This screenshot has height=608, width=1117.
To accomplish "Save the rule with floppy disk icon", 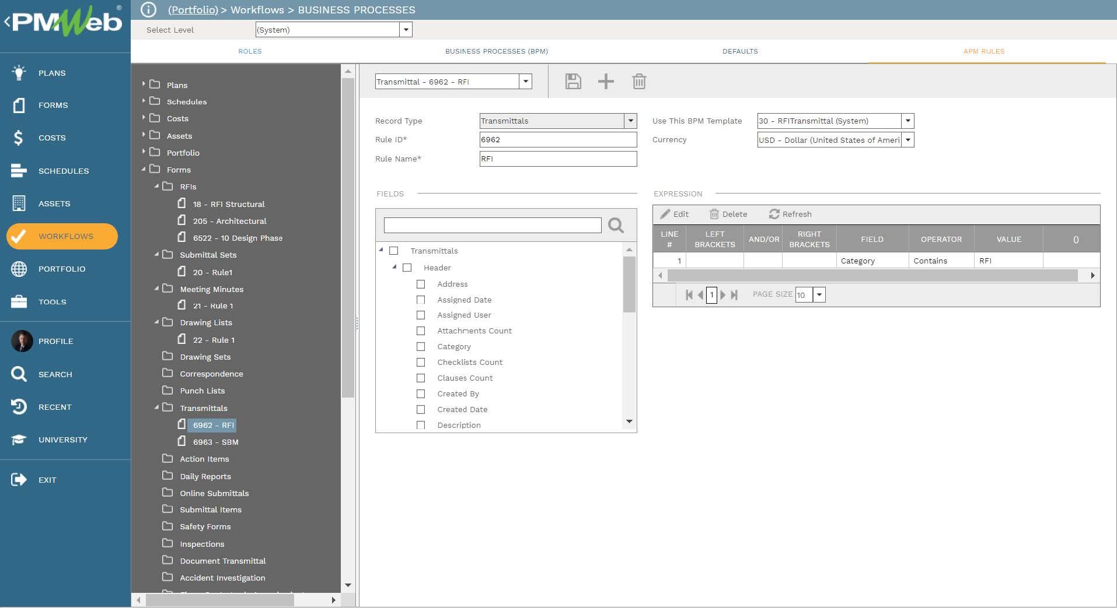I will pyautogui.click(x=573, y=81).
